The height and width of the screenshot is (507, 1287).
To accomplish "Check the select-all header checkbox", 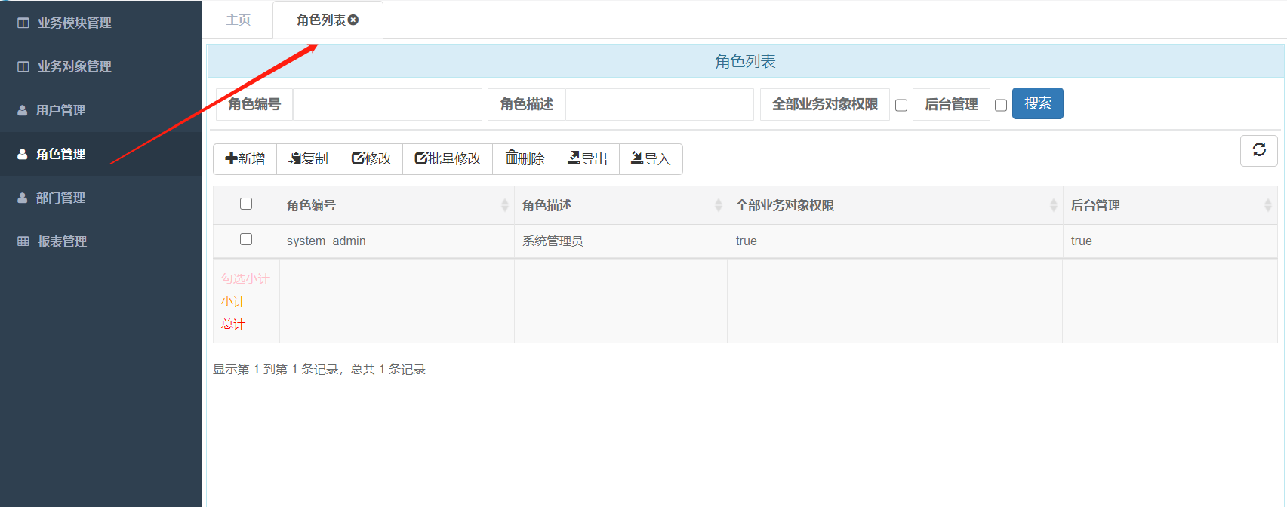I will coord(246,204).
